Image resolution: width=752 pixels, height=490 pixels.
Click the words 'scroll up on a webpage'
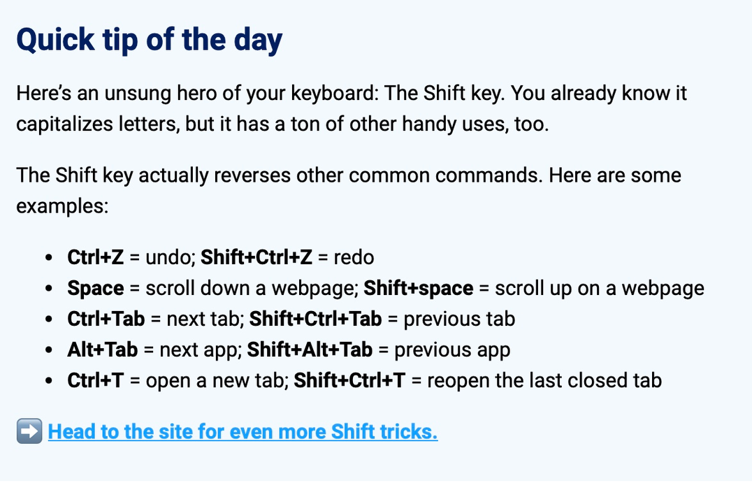(x=600, y=288)
